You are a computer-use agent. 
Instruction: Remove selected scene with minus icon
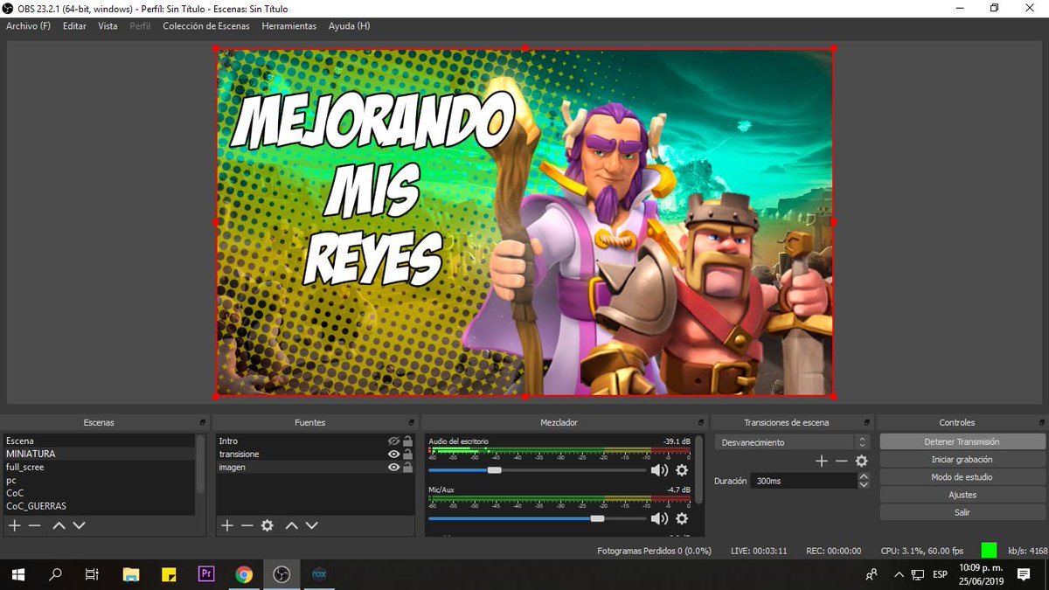click(35, 525)
